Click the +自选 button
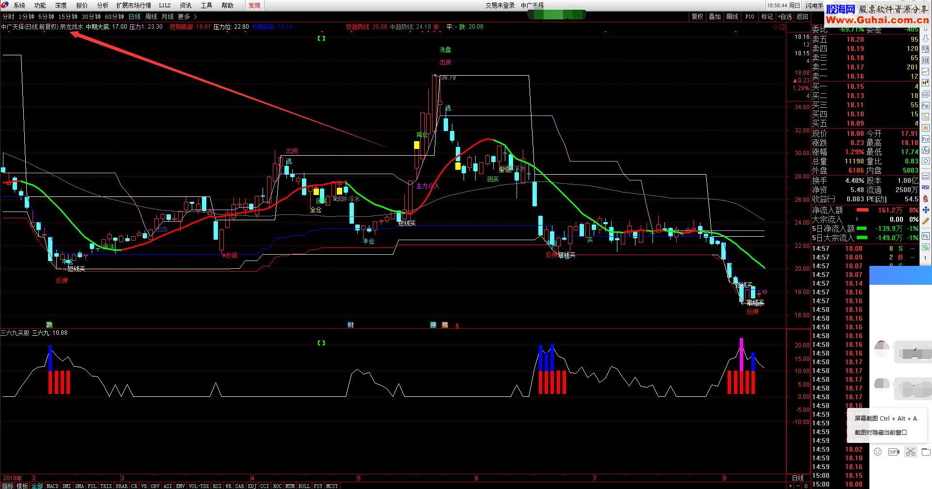The height and width of the screenshot is (489, 932). coord(785,16)
